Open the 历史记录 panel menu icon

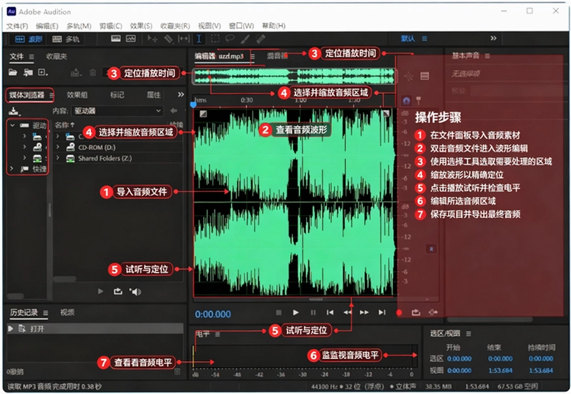(x=46, y=313)
